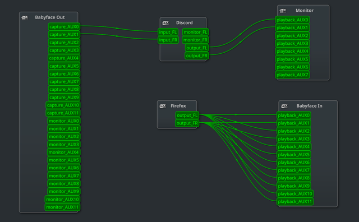
Task: Select Discord input_FR port
Action: click(168, 40)
